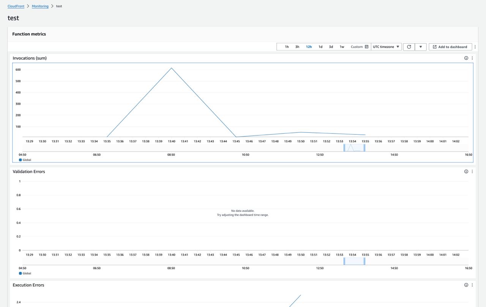Open Execution Errors graph options menu
Viewport: 486px width, 307px height.
472,285
